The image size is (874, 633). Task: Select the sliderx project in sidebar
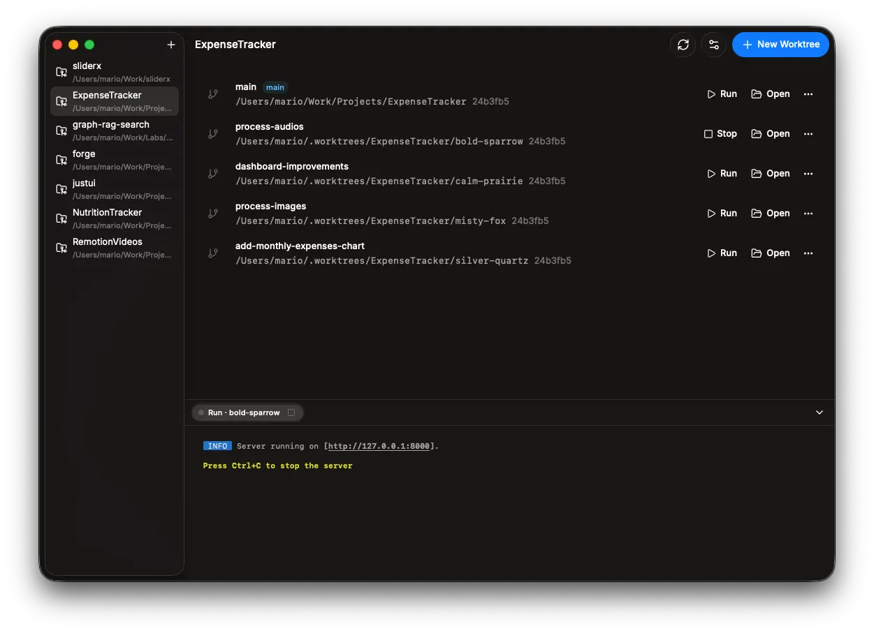click(x=115, y=72)
